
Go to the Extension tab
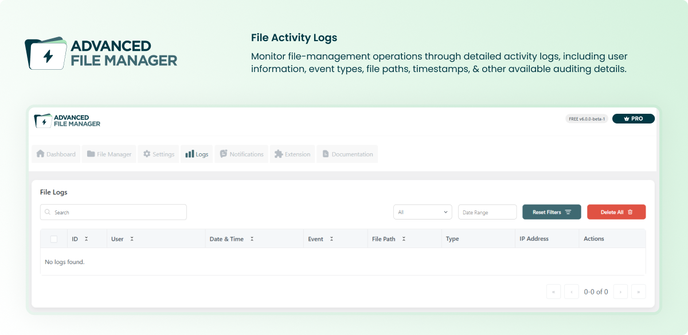[292, 154]
